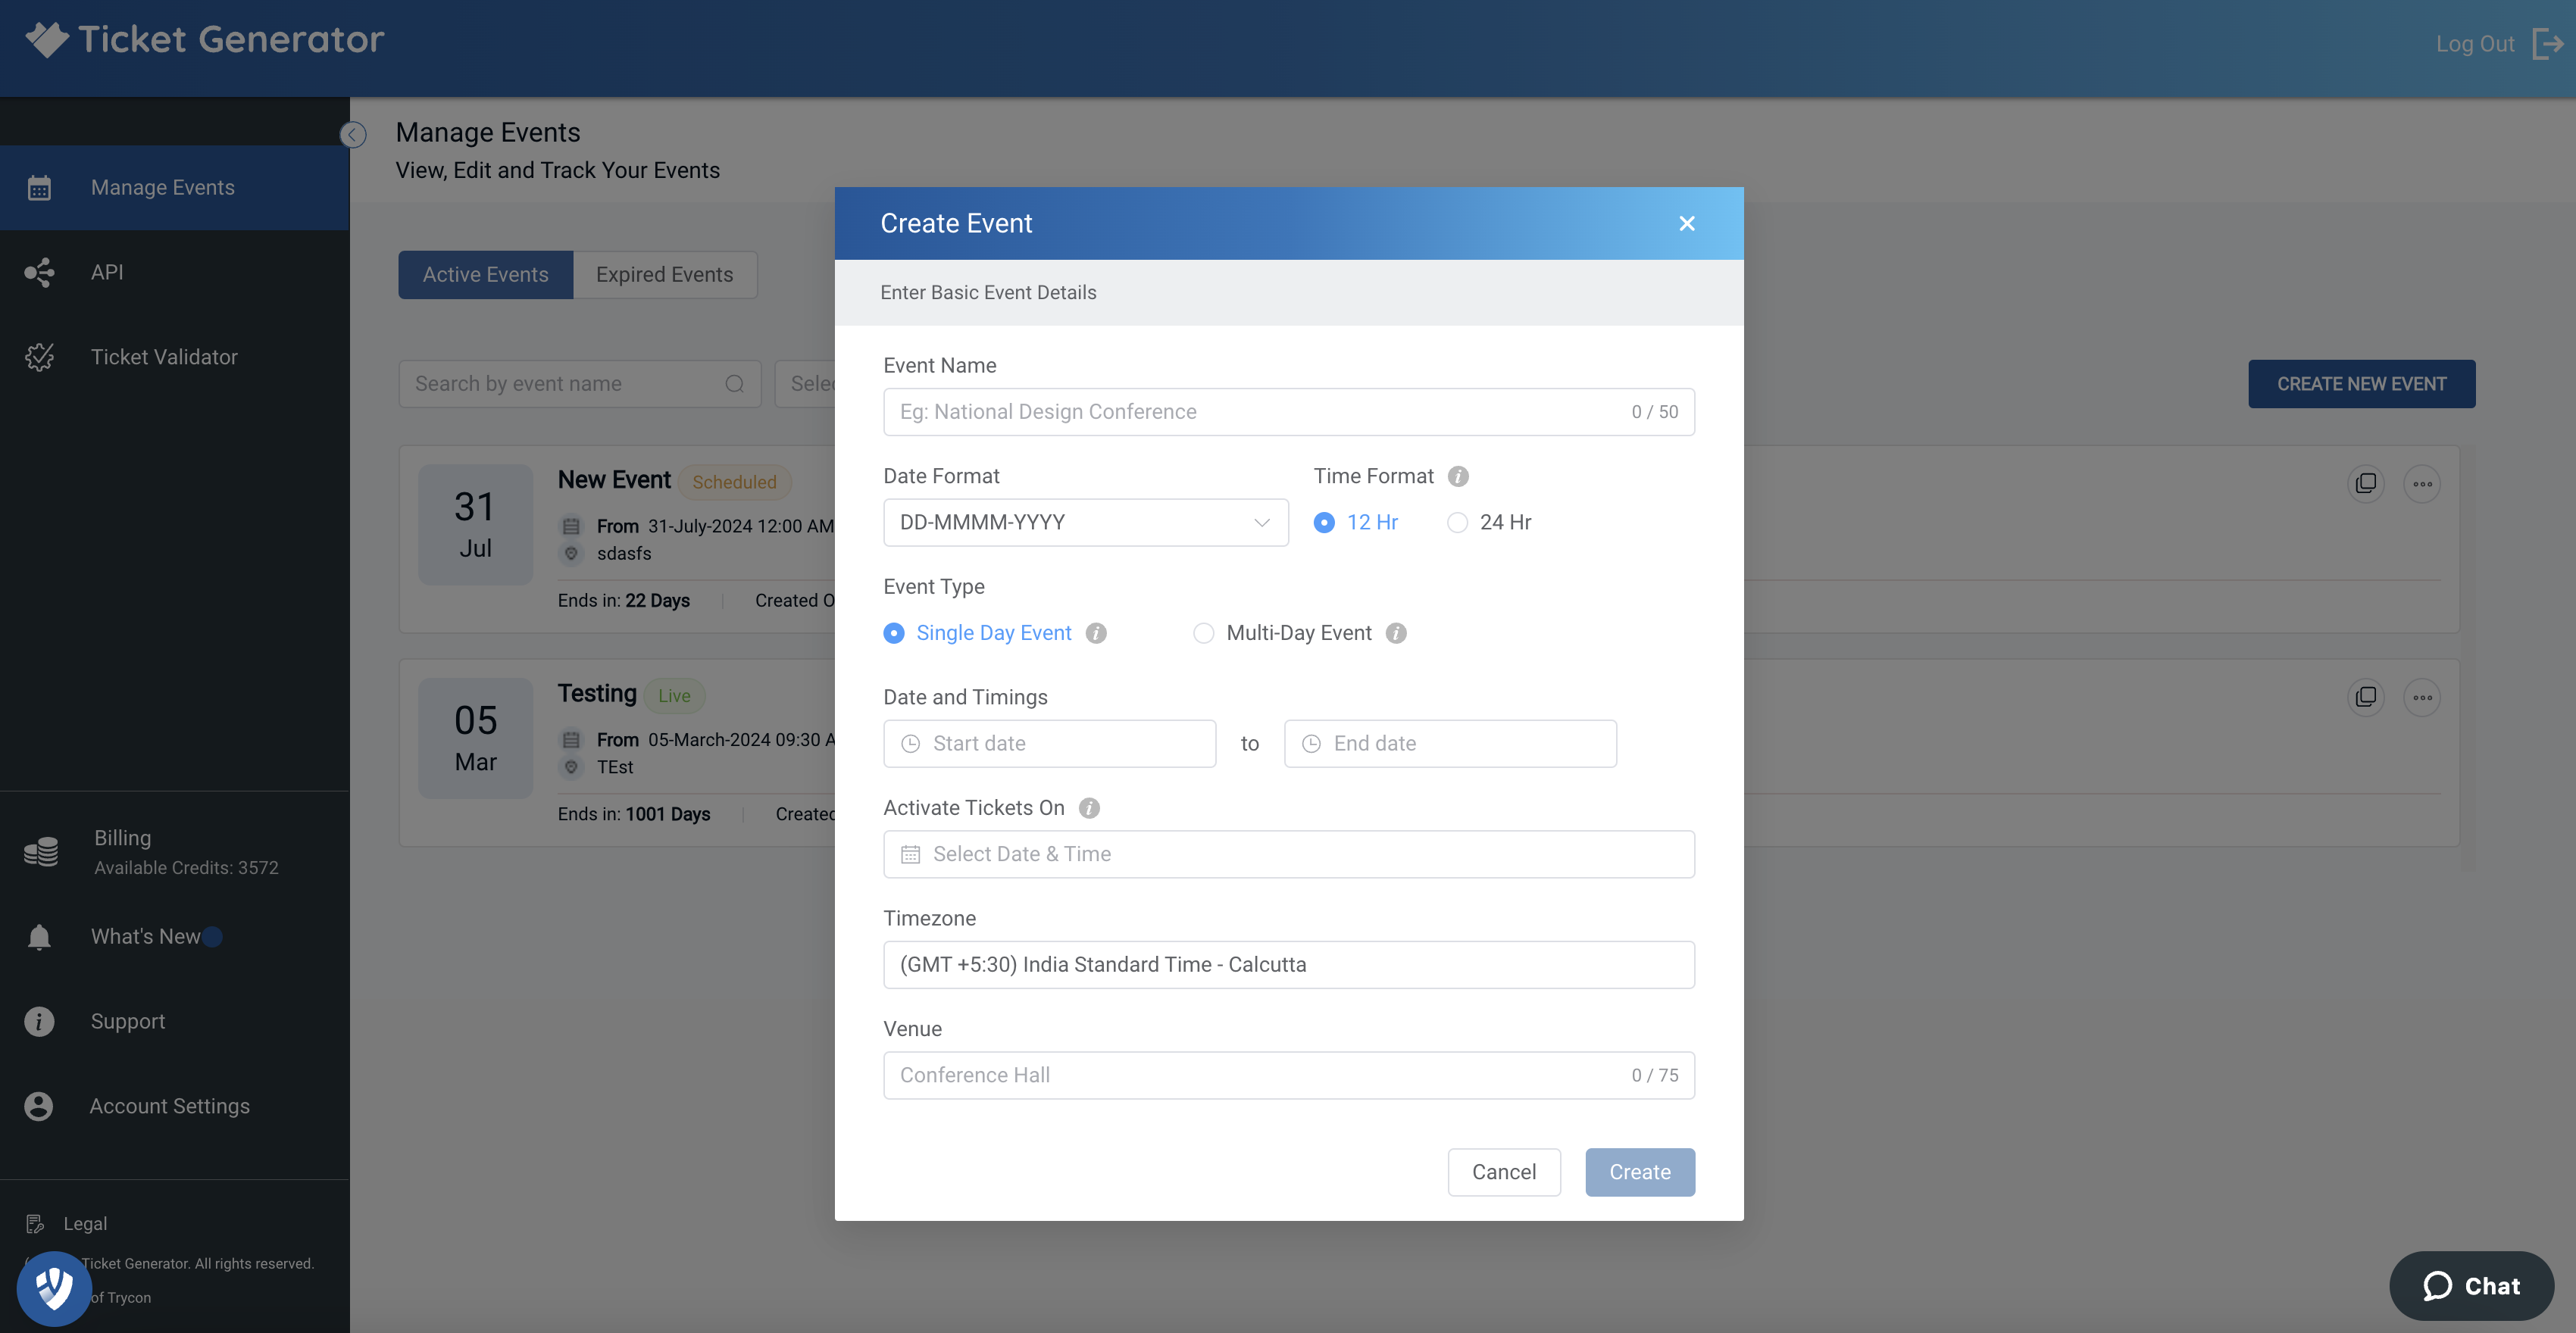Viewport: 2576px width, 1333px height.
Task: Enable the Multi-Day Event option
Action: coord(1204,633)
